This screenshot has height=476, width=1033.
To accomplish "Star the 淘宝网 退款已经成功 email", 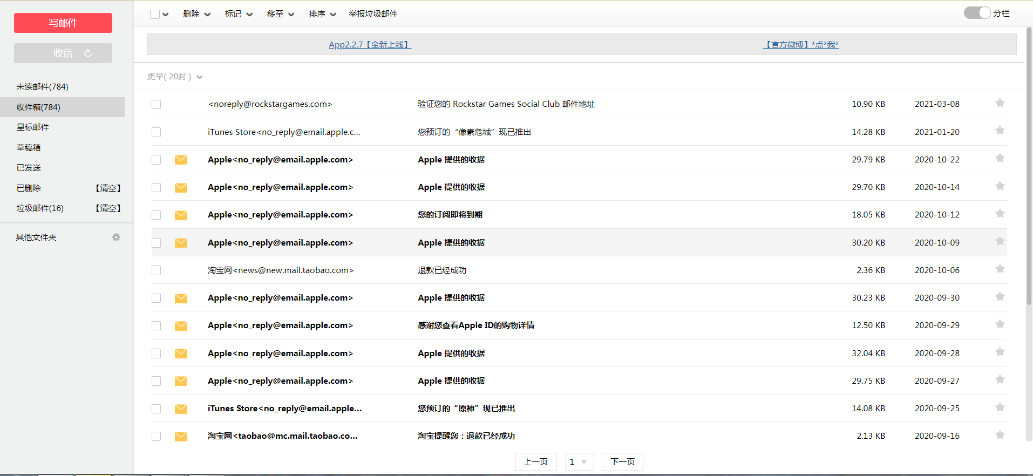I will (1000, 269).
